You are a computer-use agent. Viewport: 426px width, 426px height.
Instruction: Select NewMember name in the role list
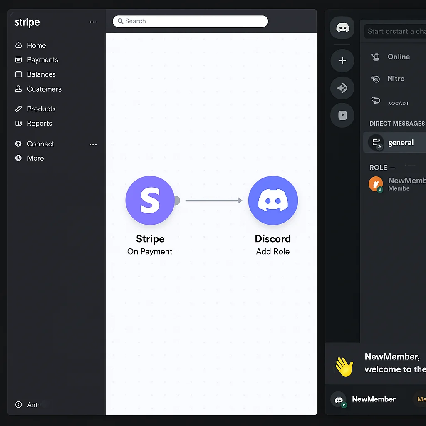(407, 181)
